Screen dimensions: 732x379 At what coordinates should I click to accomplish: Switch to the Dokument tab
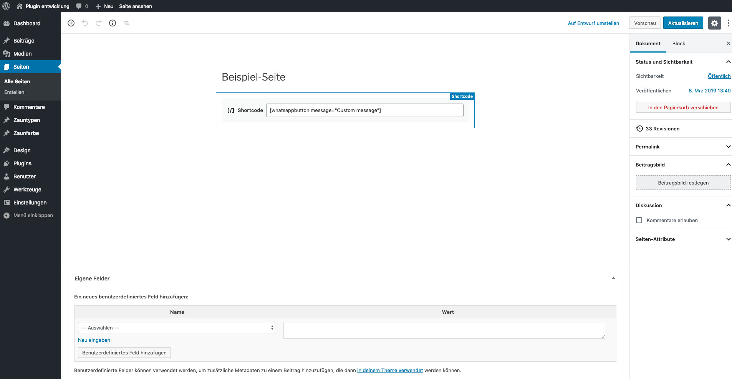pyautogui.click(x=648, y=43)
